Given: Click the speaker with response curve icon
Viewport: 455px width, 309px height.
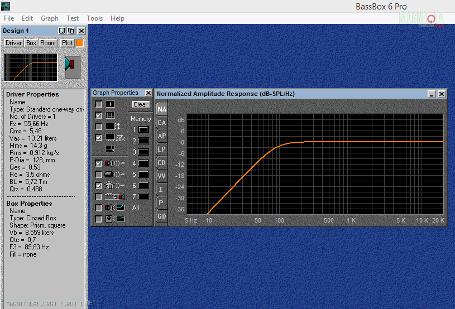Looking at the screenshot, I should pos(114,207).
